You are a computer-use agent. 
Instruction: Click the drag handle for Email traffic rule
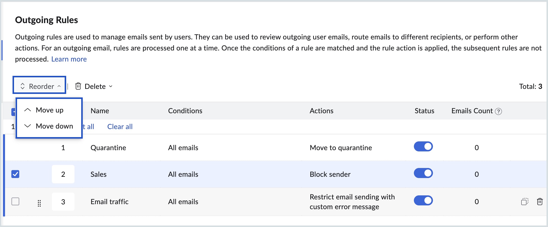point(39,203)
